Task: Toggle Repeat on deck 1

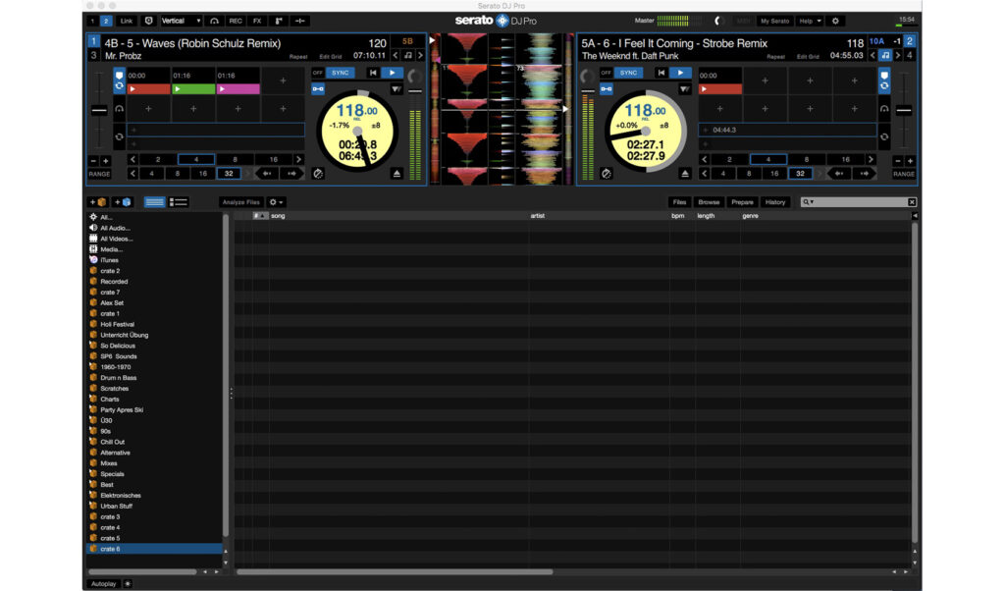Action: (298, 56)
